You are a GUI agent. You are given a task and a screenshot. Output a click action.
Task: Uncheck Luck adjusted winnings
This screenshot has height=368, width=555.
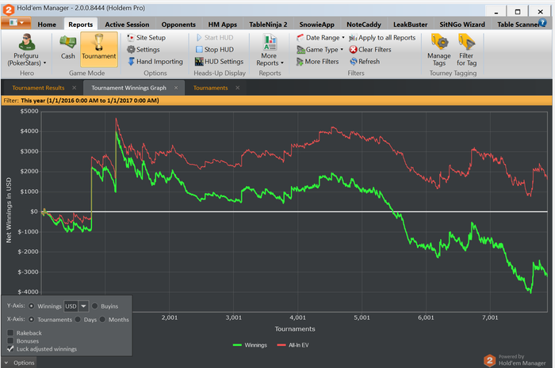(x=10, y=349)
